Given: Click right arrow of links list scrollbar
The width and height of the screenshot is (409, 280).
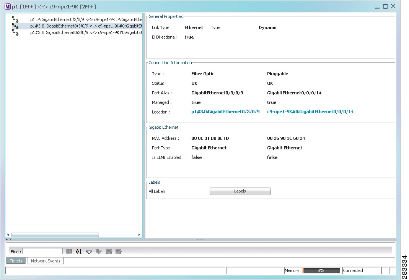Looking at the screenshot, I should pos(139,235).
